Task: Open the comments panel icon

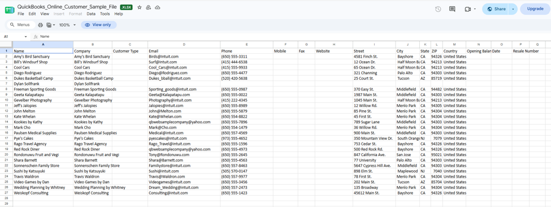Action: 452,9
